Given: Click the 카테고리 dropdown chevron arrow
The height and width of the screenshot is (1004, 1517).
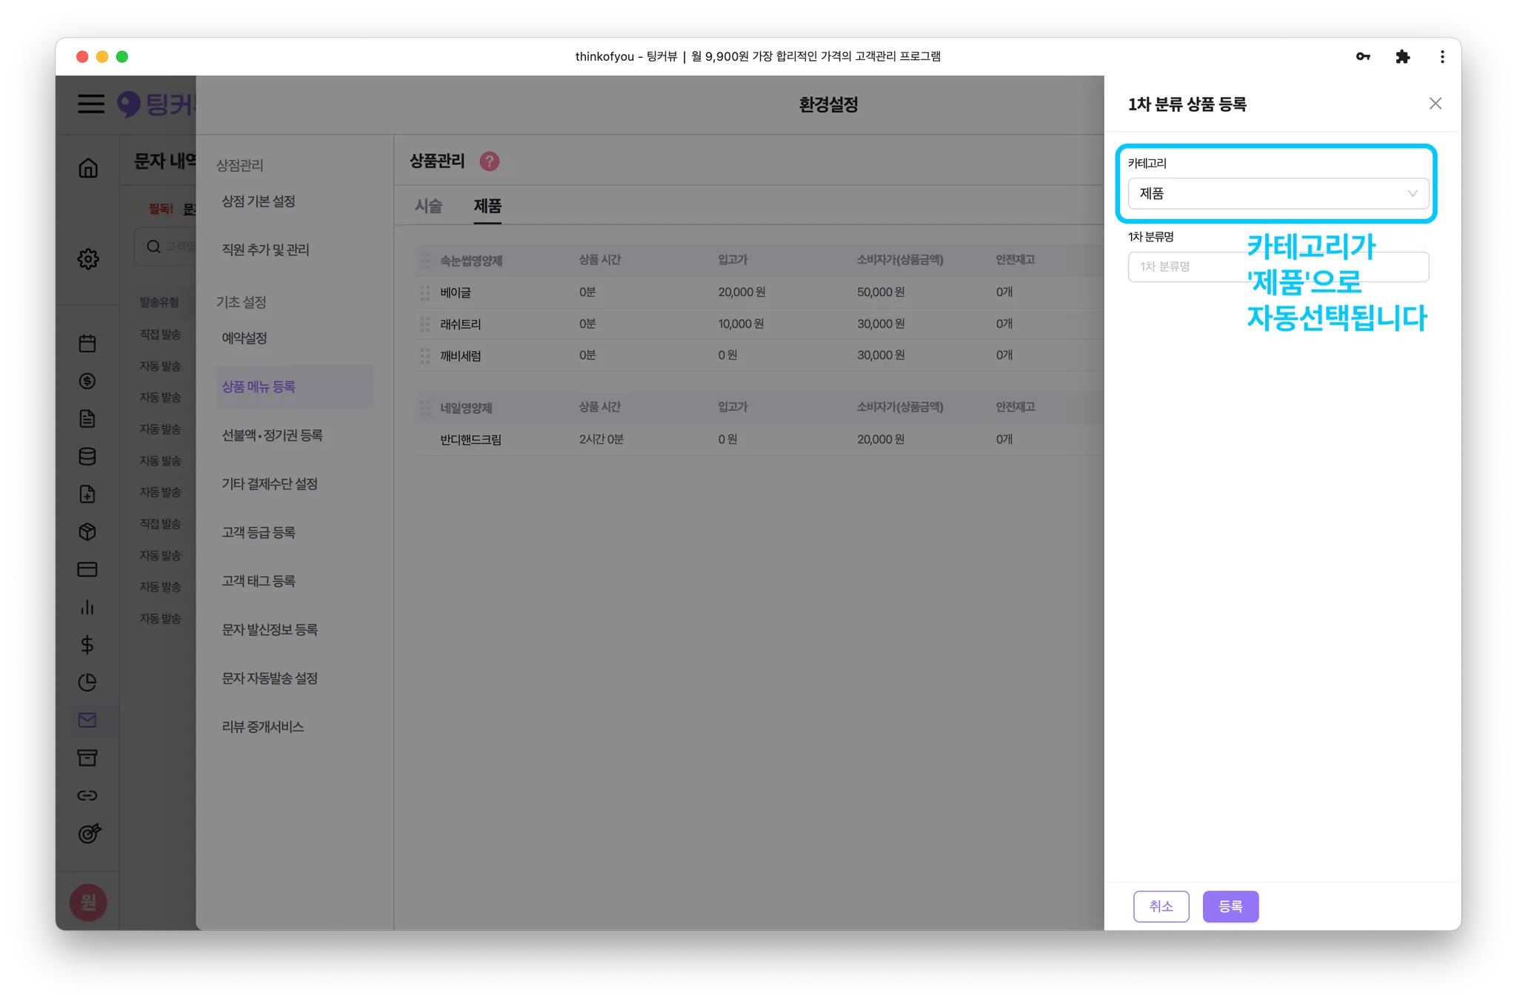Looking at the screenshot, I should pos(1412,194).
